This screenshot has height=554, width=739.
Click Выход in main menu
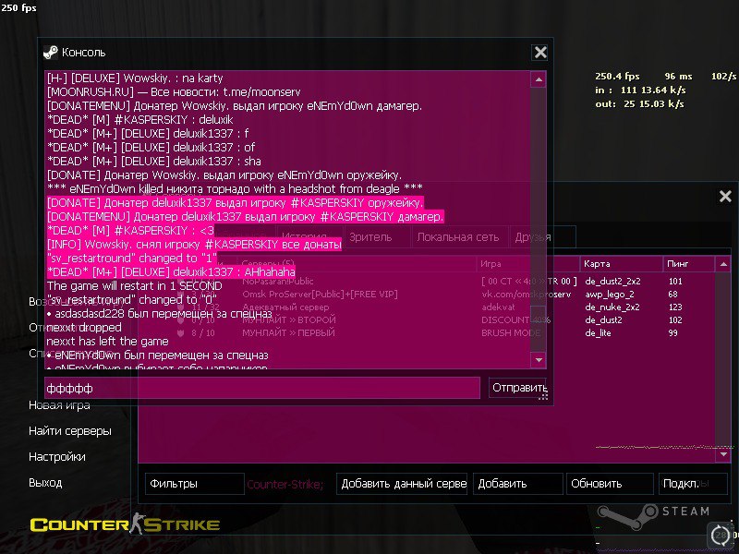(45, 483)
